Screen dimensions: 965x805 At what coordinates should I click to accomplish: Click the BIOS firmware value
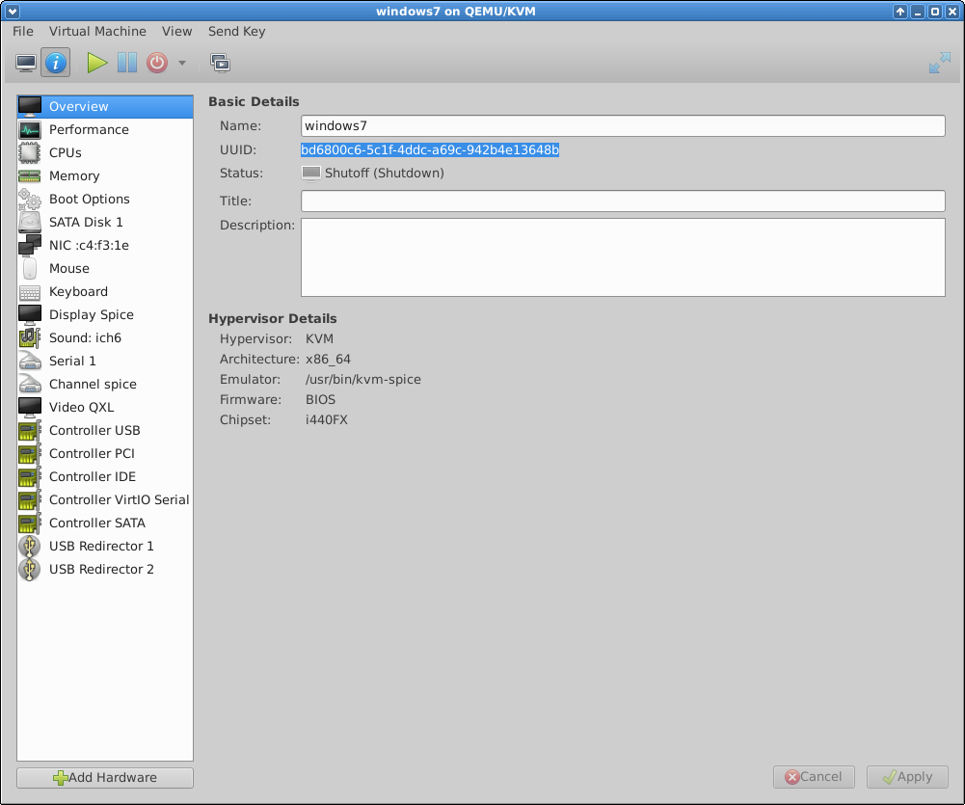(x=320, y=399)
